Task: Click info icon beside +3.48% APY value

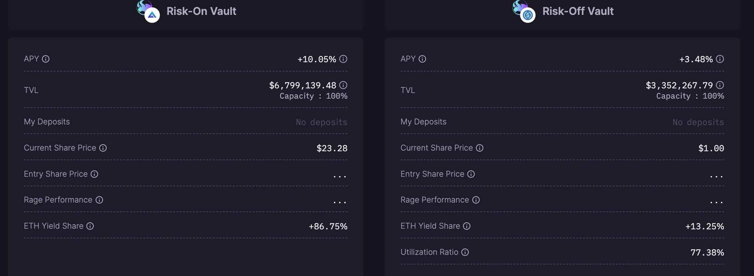Action: point(720,59)
